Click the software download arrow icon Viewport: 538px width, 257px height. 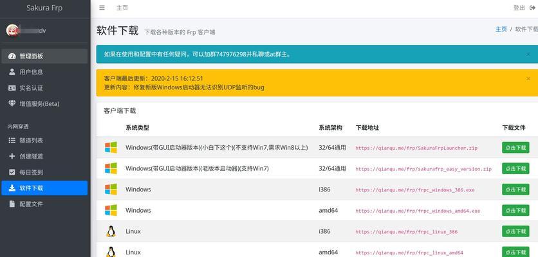(12, 188)
